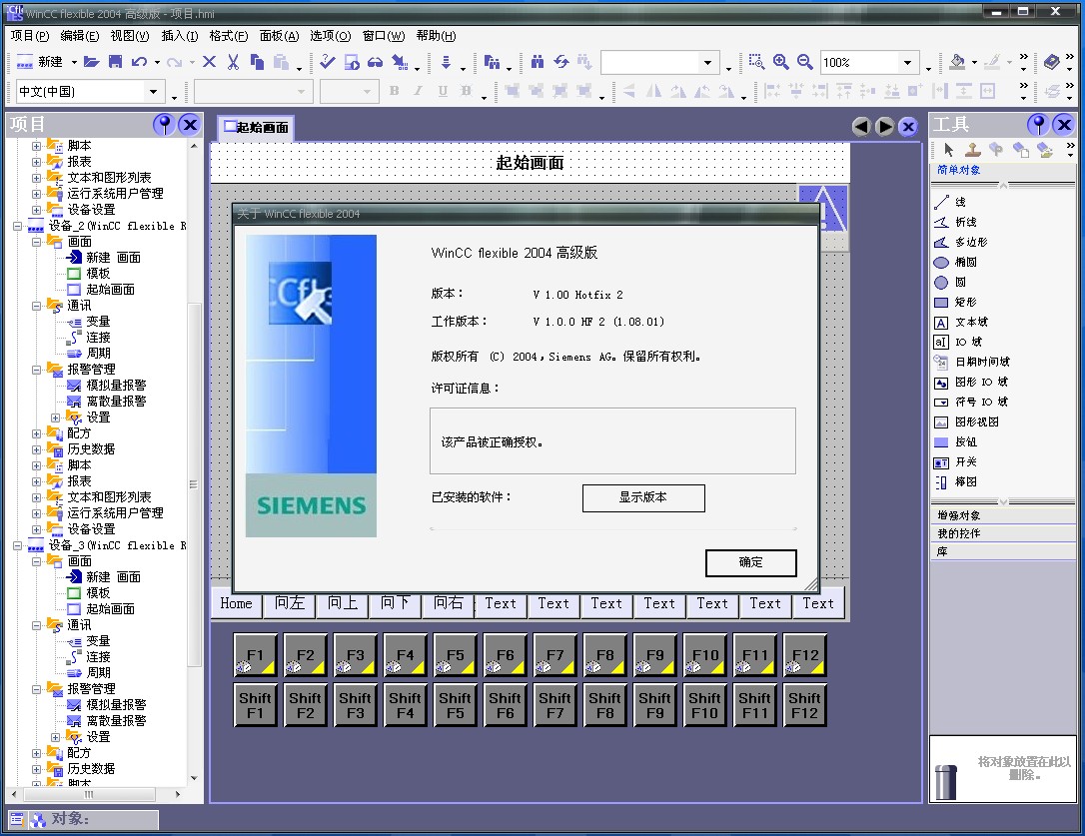The image size is (1085, 836).
Task: Click the stamp icon in Tools panel
Action: tap(972, 150)
